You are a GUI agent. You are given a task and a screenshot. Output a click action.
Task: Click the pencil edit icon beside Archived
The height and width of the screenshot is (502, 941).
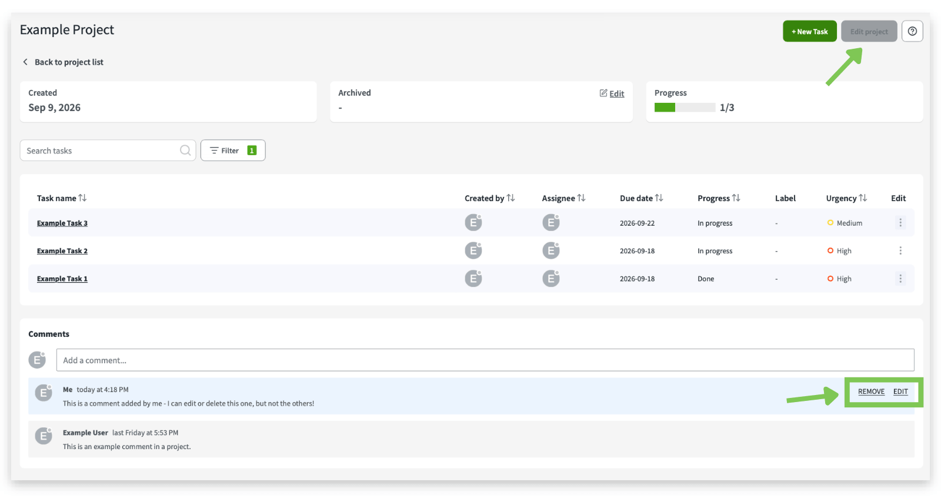[603, 93]
